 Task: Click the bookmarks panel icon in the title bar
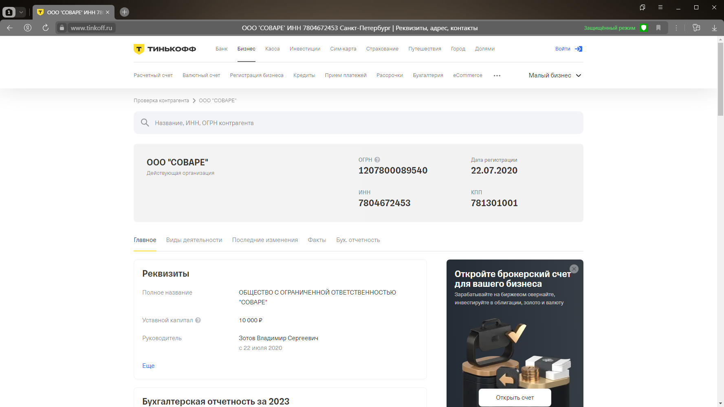(x=643, y=7)
